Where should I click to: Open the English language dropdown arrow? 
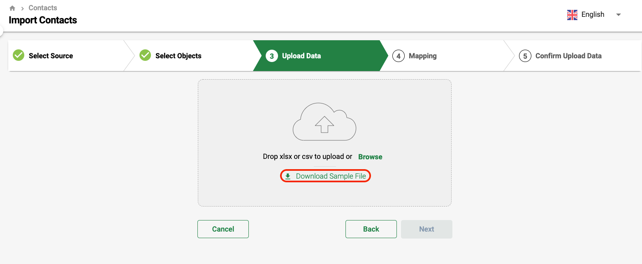click(618, 15)
